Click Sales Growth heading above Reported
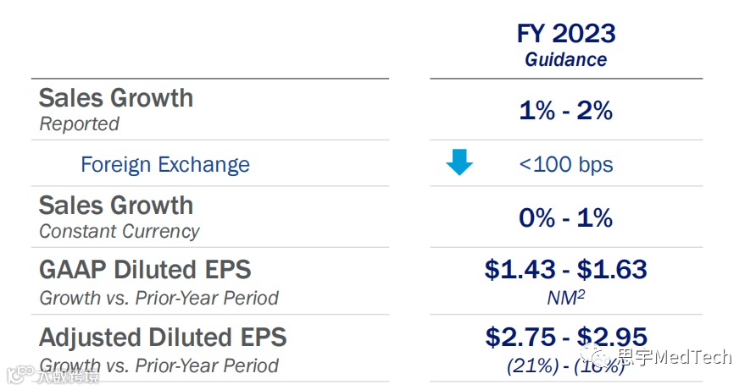756x390 pixels. (x=116, y=98)
